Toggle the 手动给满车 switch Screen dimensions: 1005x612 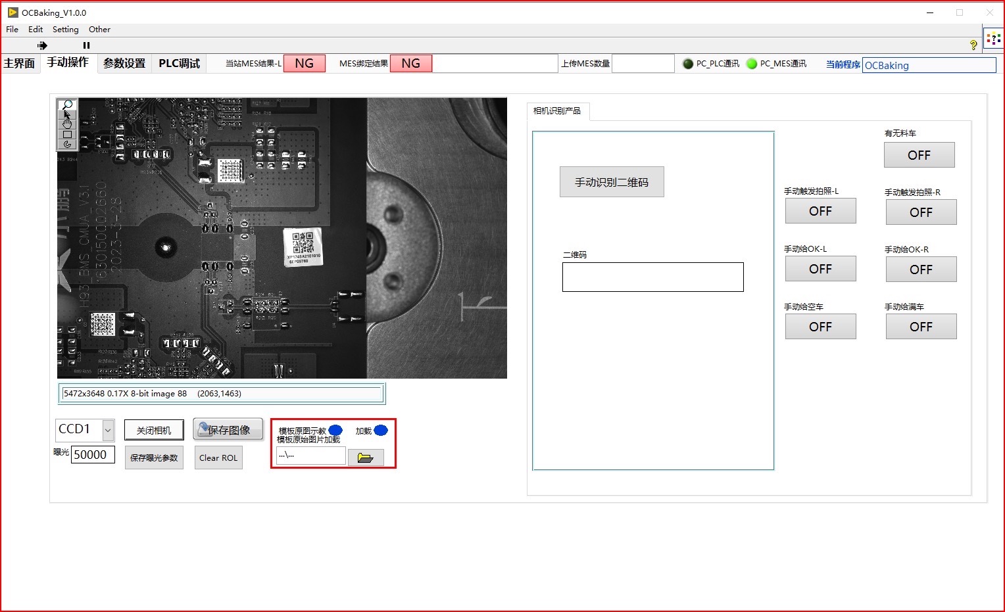pos(921,326)
